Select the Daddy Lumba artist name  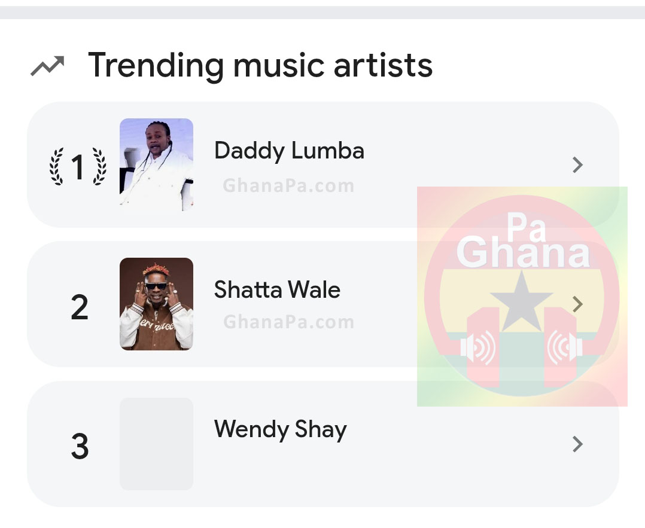click(x=289, y=150)
